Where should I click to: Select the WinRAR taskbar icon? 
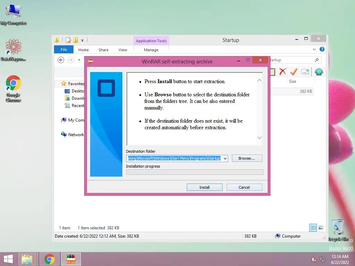[71, 259]
